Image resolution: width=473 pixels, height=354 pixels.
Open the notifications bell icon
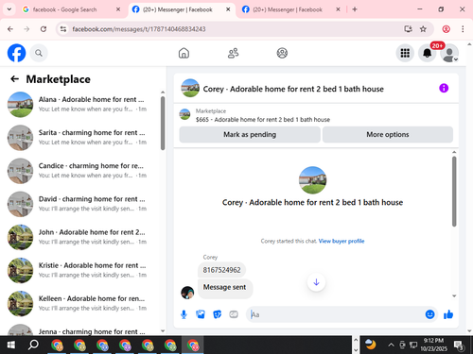point(427,53)
